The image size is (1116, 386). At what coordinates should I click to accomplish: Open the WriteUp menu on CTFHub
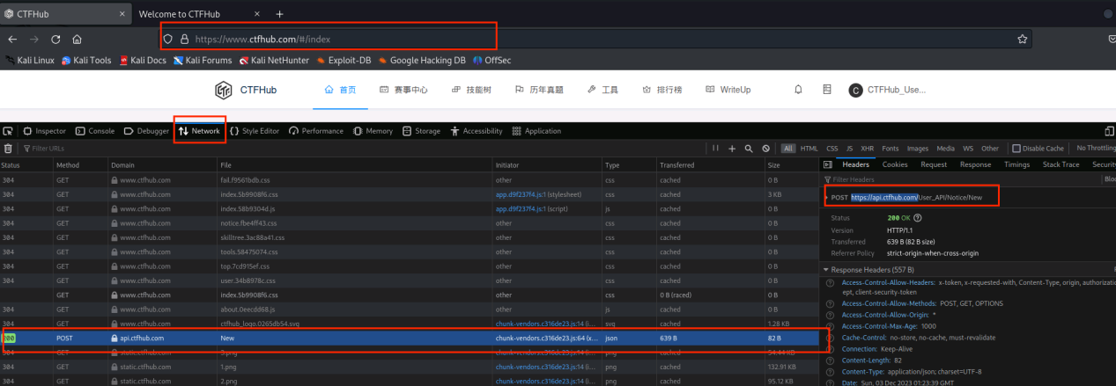click(727, 90)
